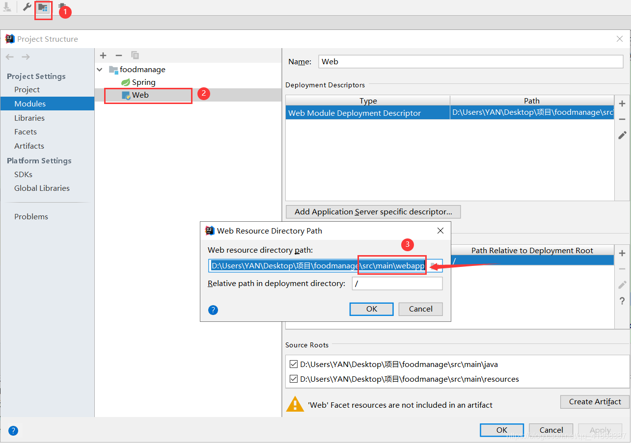Open the Artifacts settings section
631x445 pixels.
[x=29, y=146]
